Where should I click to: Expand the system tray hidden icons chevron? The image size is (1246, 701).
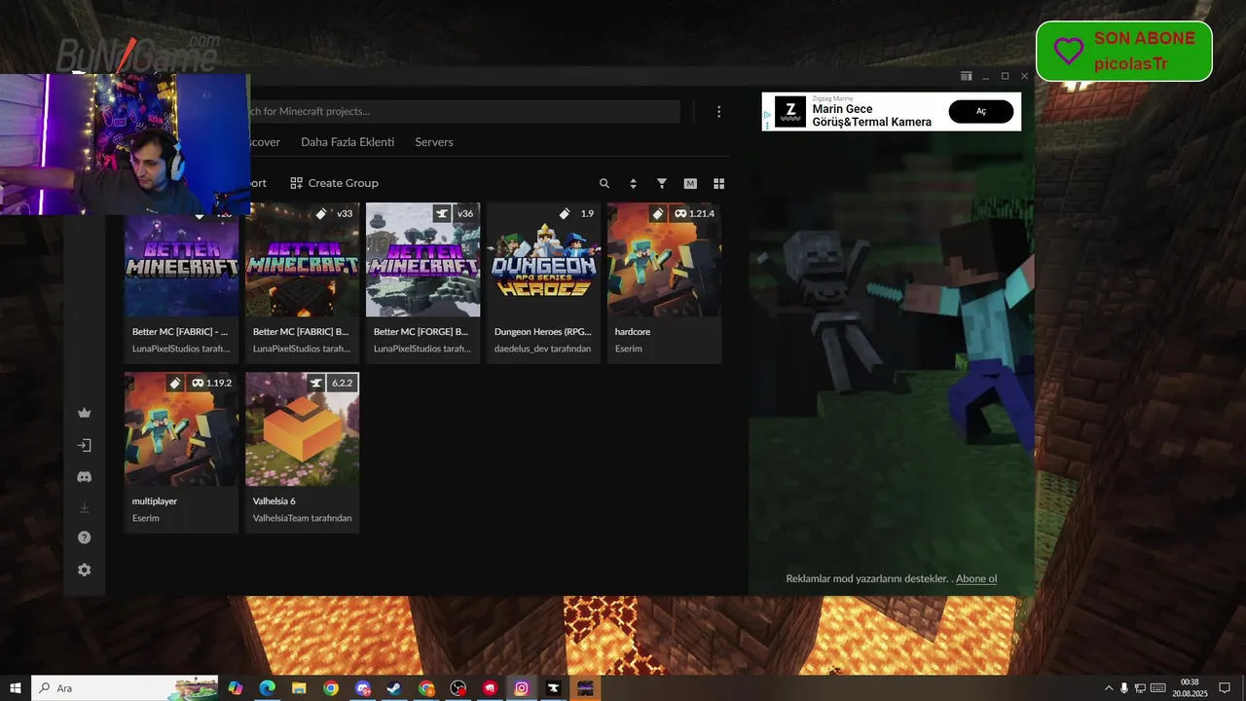[1109, 688]
